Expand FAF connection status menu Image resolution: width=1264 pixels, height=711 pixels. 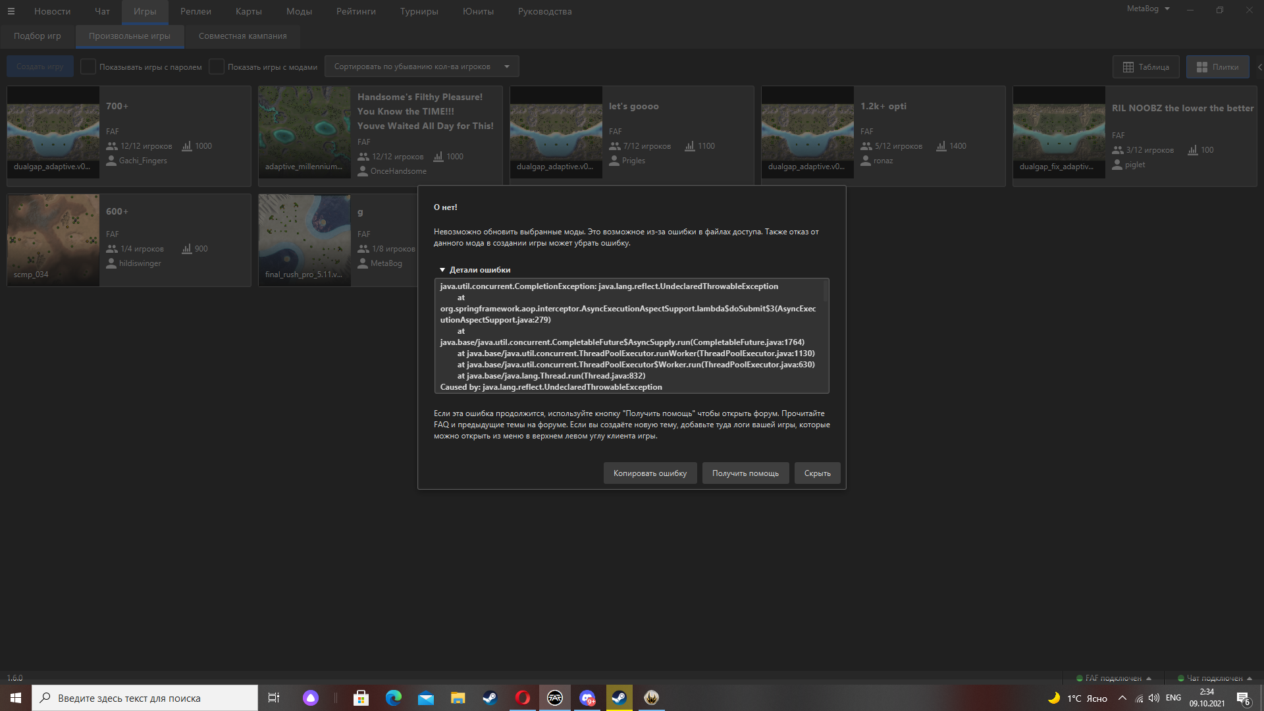[1149, 678]
